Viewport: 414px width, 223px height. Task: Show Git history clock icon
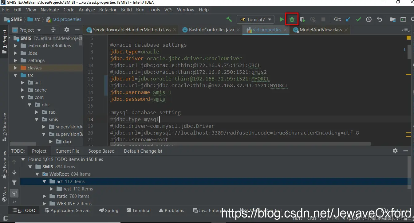tap(369, 19)
